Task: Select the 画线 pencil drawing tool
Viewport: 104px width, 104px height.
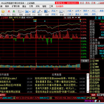Action: point(39,11)
